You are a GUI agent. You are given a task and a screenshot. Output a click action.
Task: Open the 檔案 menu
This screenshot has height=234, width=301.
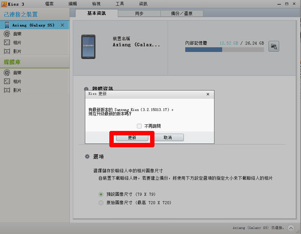49,4
